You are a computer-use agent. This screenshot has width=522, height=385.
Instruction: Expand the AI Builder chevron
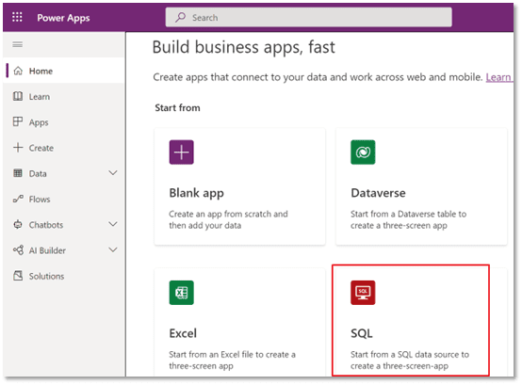(113, 249)
